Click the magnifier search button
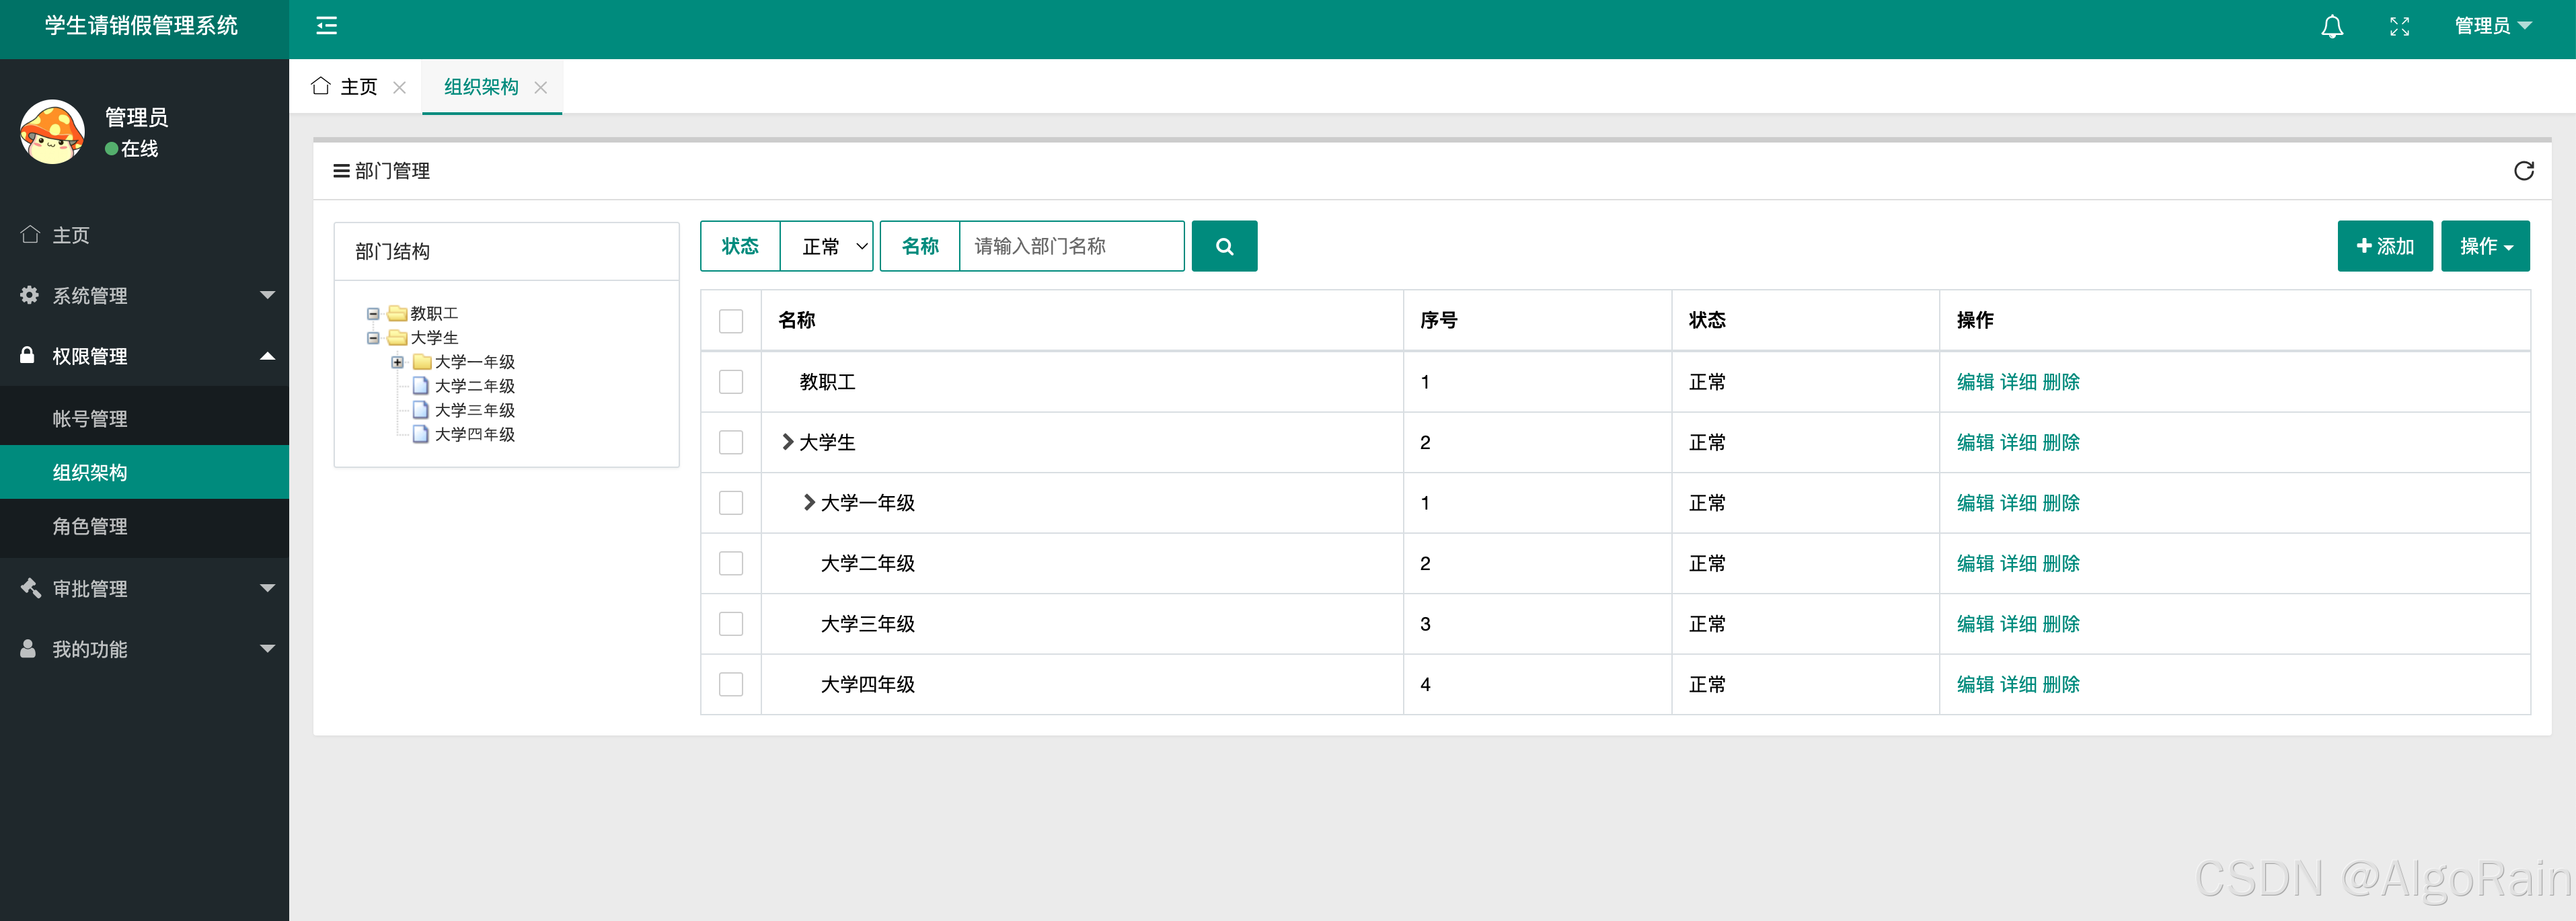This screenshot has width=2576, height=921. pyautogui.click(x=1224, y=246)
